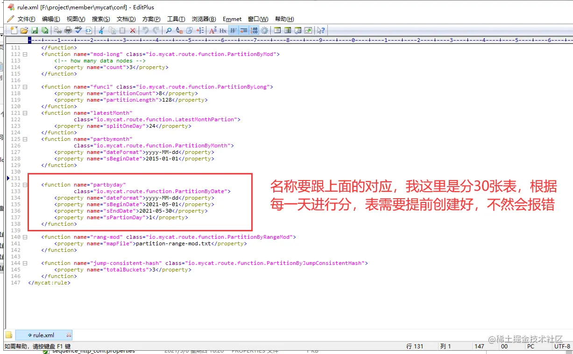
Task: Open the 视图(V) menu
Action: point(76,19)
